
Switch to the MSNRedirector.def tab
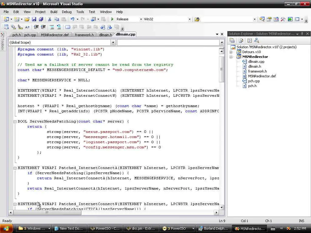click(55, 35)
